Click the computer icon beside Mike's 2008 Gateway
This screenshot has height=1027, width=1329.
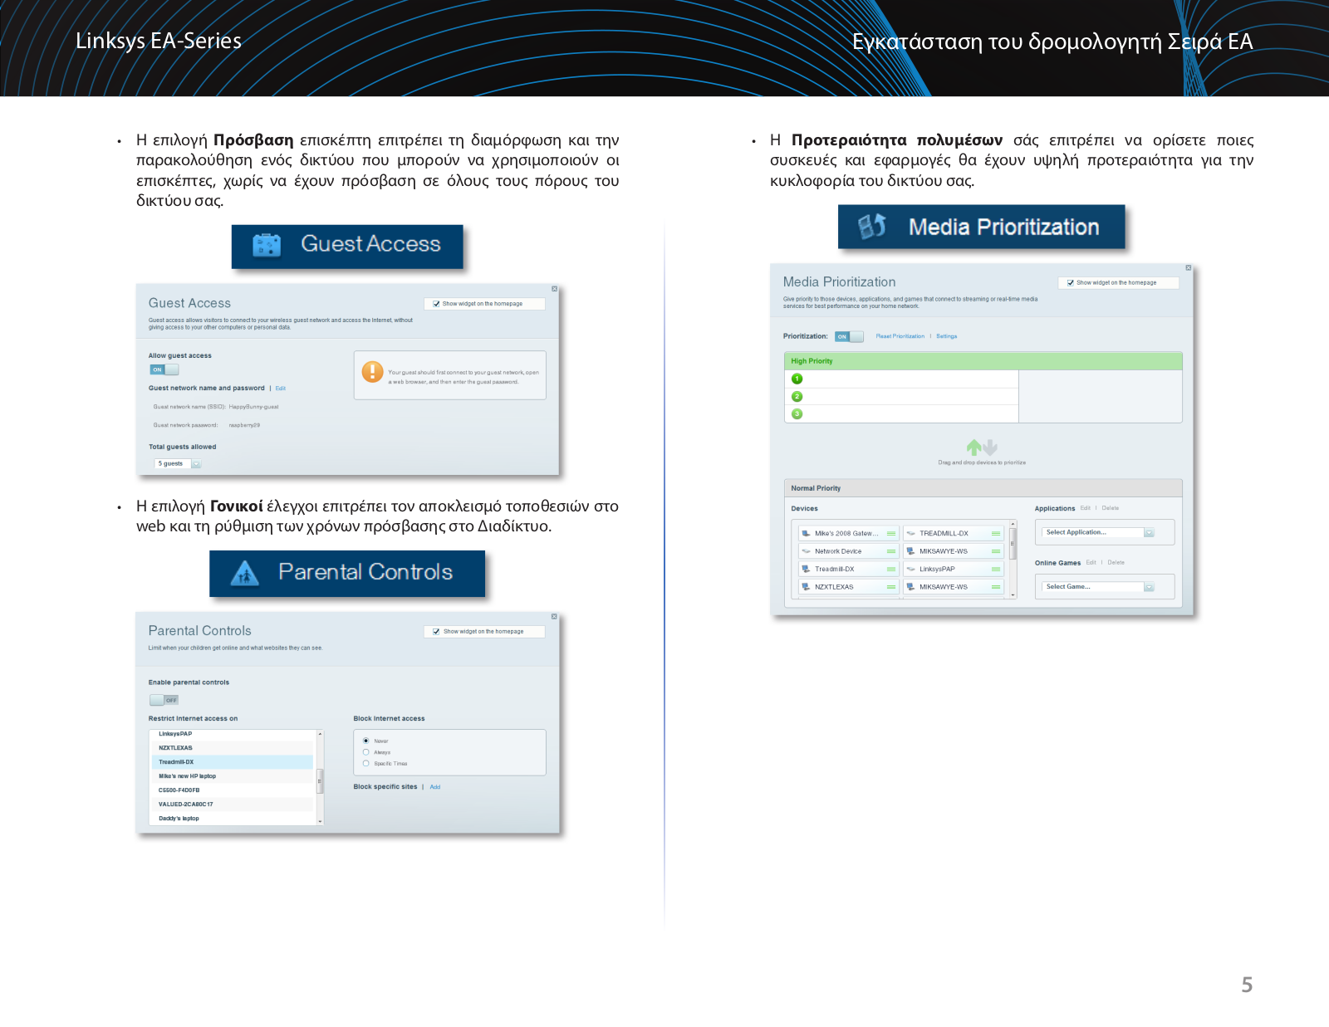coord(806,534)
